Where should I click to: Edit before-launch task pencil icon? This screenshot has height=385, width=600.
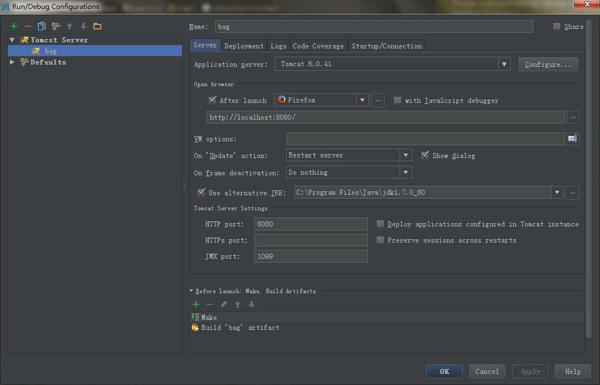pos(224,304)
